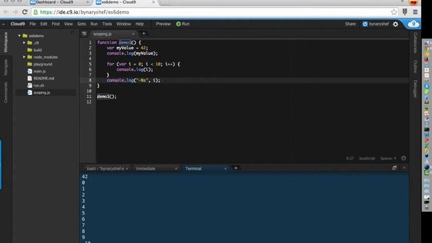Screen dimensions: 432x243
Task: Click the Cloud9 cloud icon
Action: [x=413, y=24]
